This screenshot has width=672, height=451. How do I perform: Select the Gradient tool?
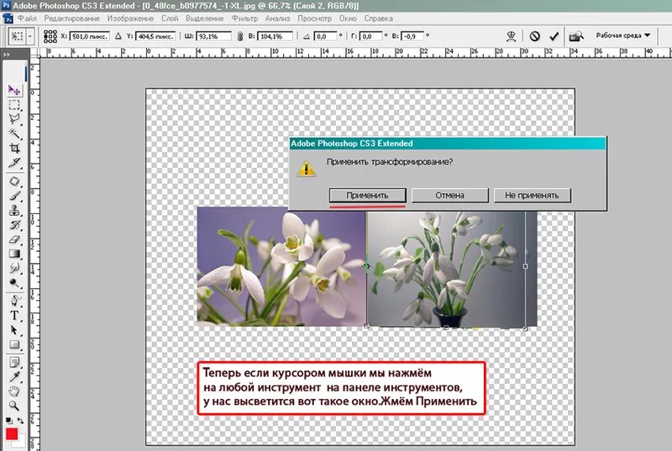click(x=13, y=254)
